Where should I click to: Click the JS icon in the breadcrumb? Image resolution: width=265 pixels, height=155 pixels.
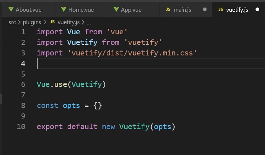pos(52,22)
